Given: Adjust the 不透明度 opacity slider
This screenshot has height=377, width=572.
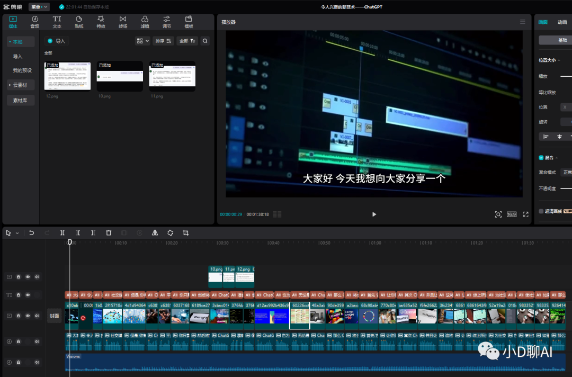Looking at the screenshot, I should click(x=566, y=188).
